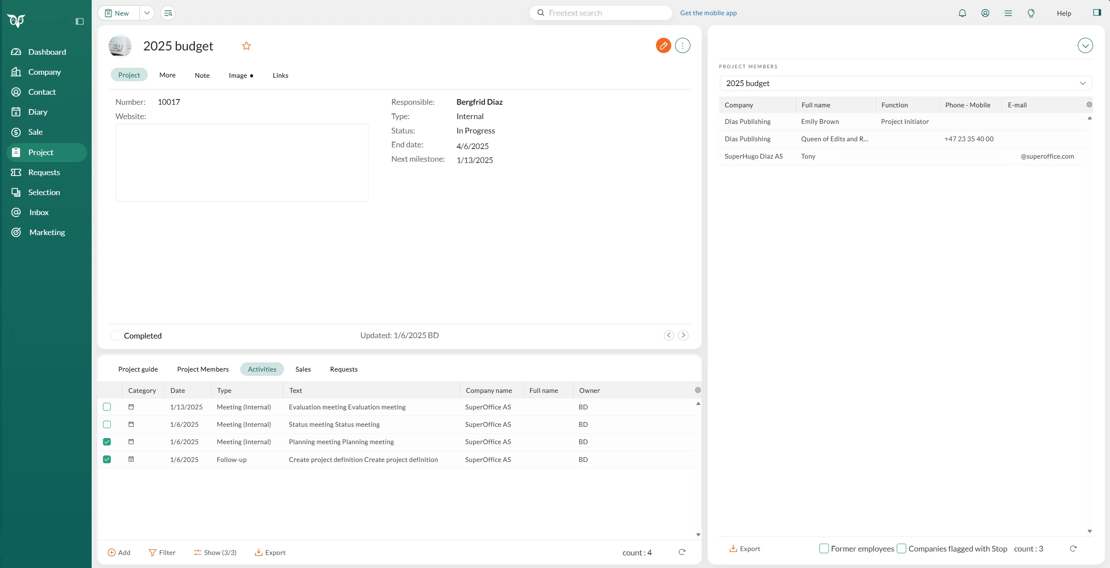Check the Completed checkbox

[x=116, y=335]
